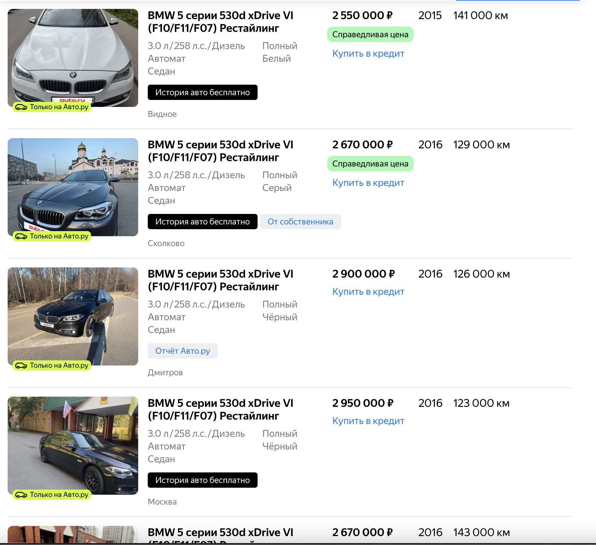
Task: Click 'Только на Авто.ру' badge on Dmitrov listing
Action: (x=52, y=365)
